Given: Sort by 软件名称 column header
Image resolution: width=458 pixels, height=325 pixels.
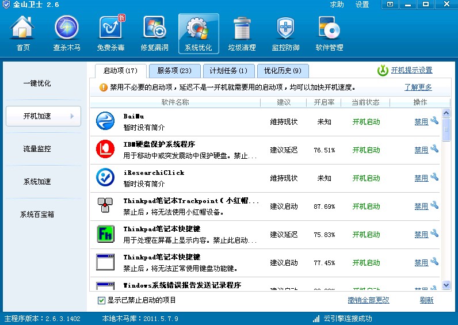Looking at the screenshot, I should (x=175, y=102).
